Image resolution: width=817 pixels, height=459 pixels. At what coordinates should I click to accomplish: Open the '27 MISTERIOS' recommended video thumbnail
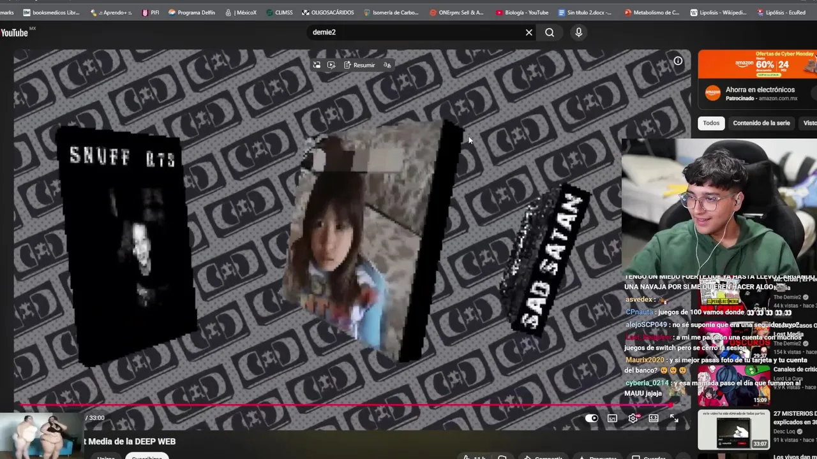tap(733, 430)
